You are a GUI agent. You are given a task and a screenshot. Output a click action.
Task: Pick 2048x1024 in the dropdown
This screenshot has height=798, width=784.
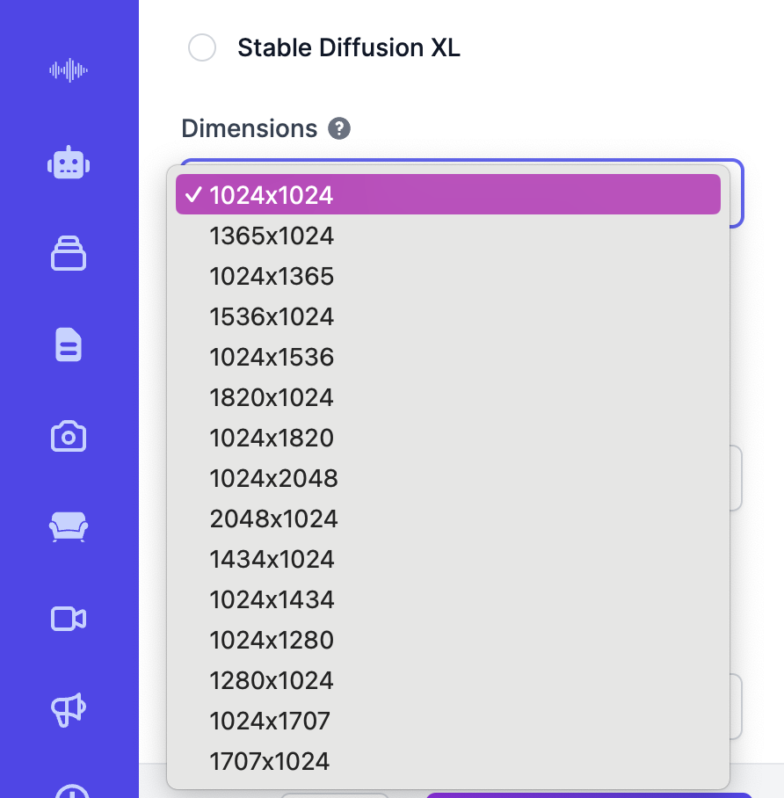click(x=273, y=519)
